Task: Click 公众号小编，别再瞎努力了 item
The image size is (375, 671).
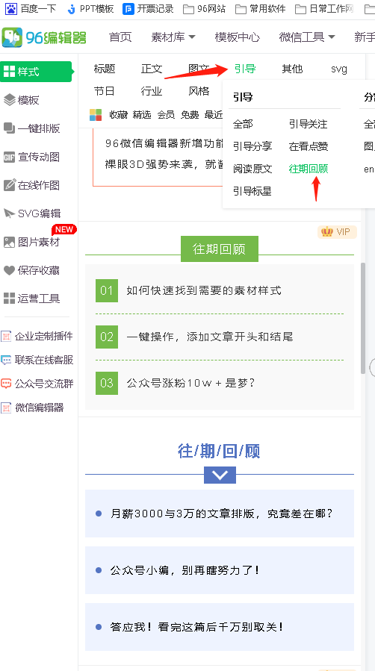Action: click(x=220, y=570)
